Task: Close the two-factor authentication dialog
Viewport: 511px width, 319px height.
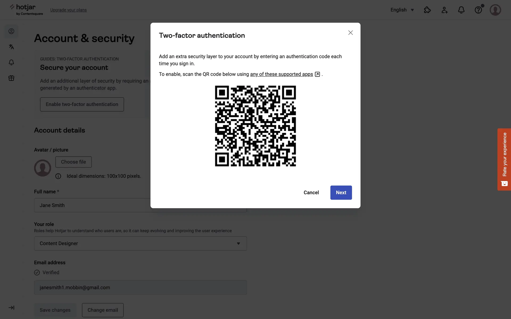Action: pos(351,32)
